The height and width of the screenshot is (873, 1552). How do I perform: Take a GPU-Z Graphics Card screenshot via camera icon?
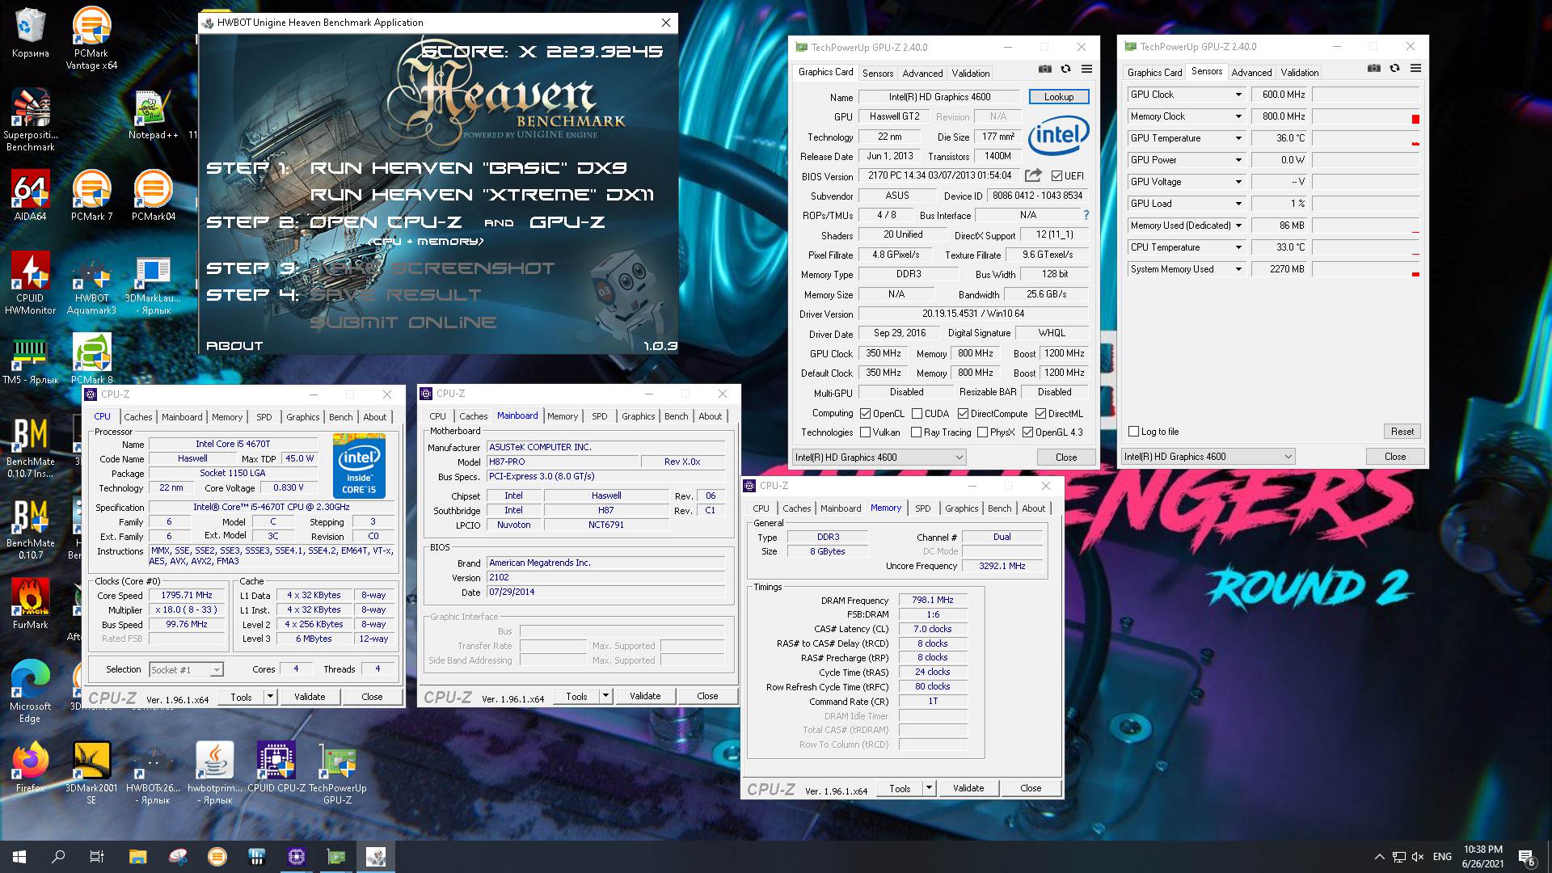tap(1045, 70)
